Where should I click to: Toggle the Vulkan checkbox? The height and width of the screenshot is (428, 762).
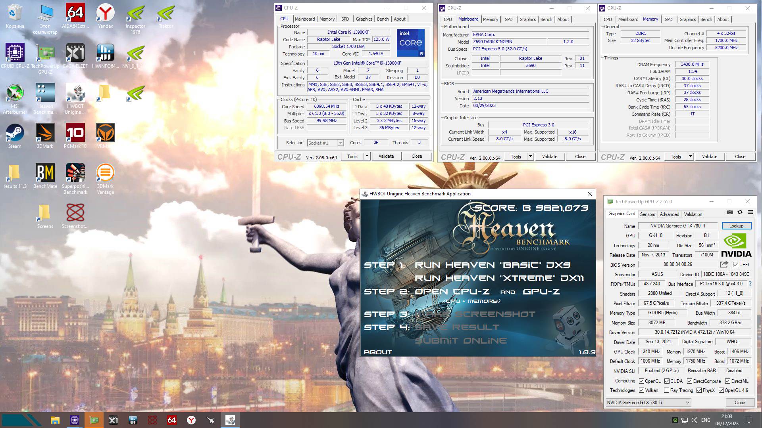click(x=641, y=390)
